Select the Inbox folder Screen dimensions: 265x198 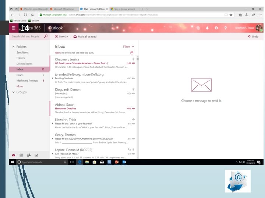[29, 69]
